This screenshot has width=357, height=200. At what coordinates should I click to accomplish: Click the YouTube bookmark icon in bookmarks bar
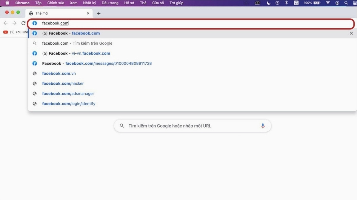5,32
